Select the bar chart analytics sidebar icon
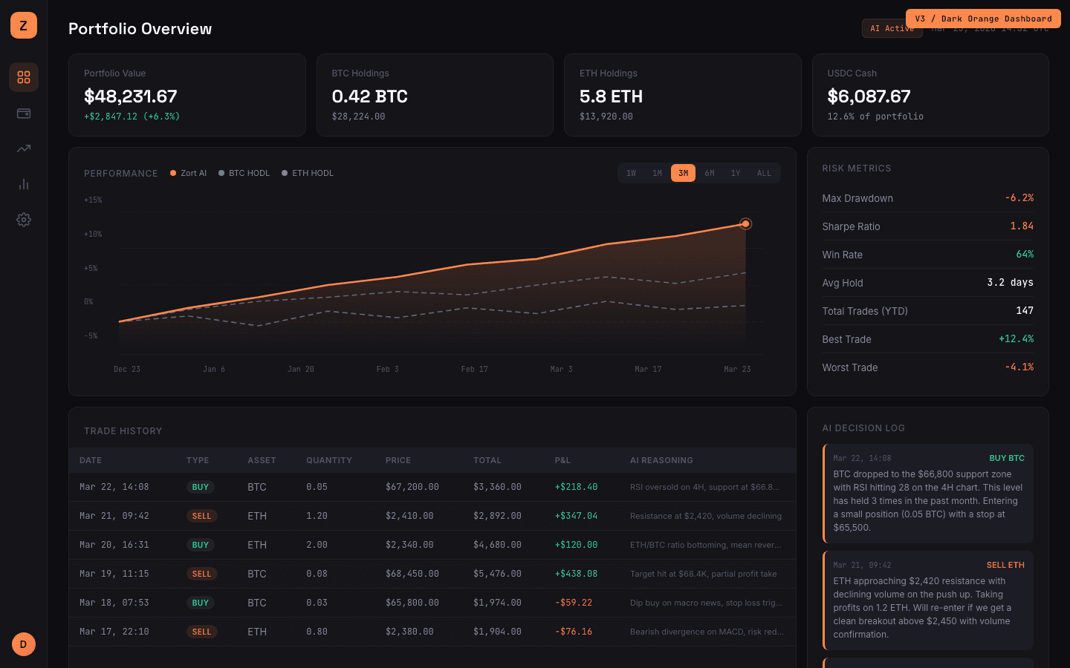 pyautogui.click(x=23, y=184)
